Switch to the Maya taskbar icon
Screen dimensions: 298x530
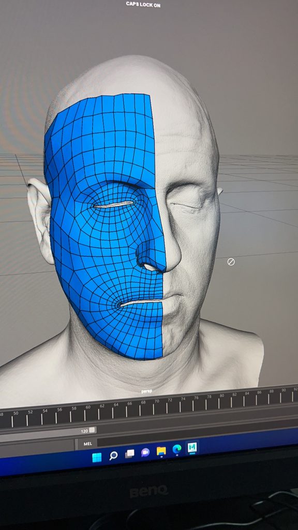click(x=192, y=448)
